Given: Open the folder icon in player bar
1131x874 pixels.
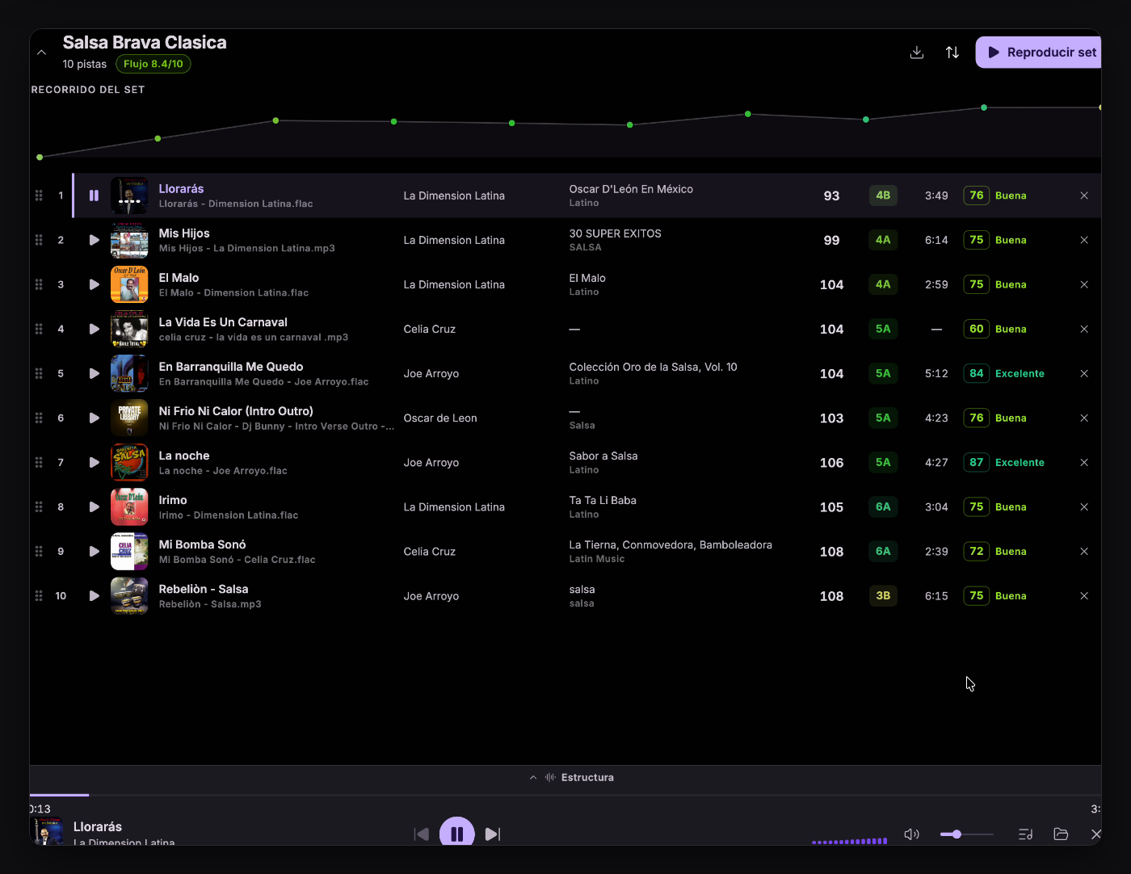Looking at the screenshot, I should pyautogui.click(x=1061, y=834).
